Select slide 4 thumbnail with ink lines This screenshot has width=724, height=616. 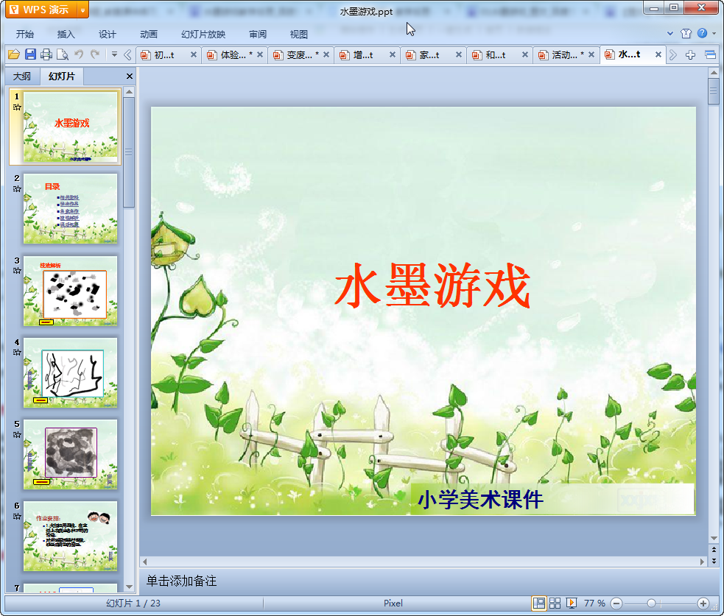pyautogui.click(x=70, y=373)
